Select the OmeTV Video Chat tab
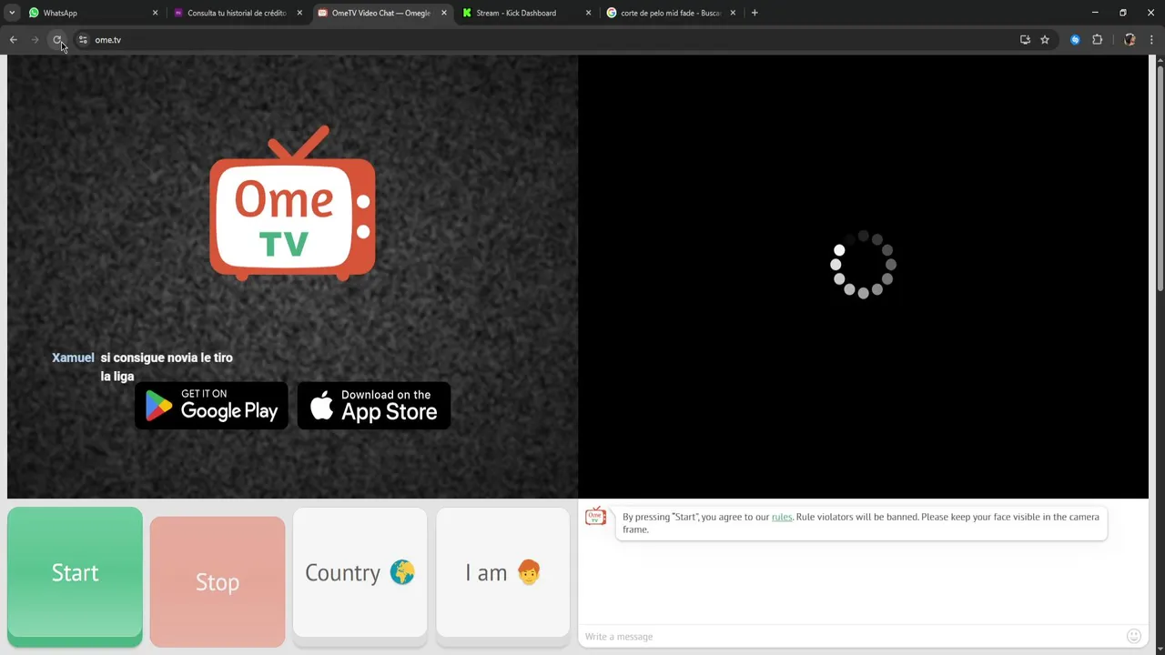The height and width of the screenshot is (655, 1165). coord(380,13)
